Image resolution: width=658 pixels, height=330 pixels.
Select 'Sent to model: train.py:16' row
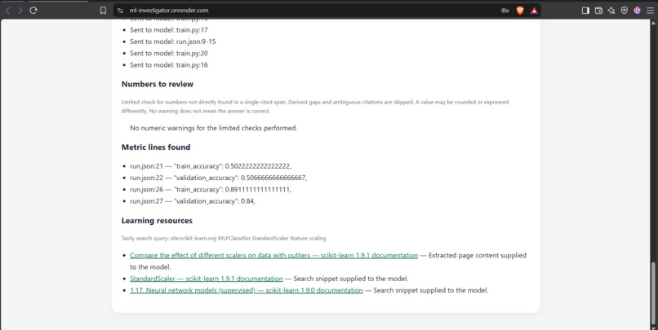click(169, 65)
